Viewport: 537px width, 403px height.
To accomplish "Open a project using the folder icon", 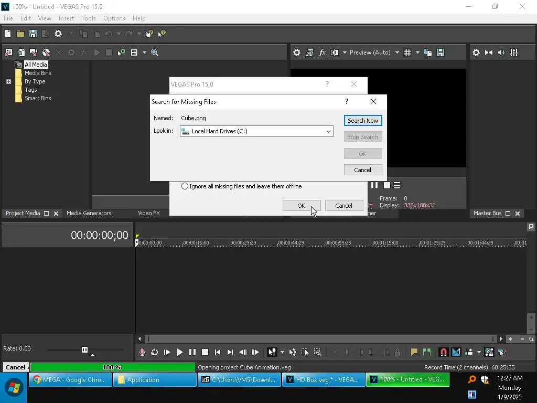I will [x=20, y=34].
